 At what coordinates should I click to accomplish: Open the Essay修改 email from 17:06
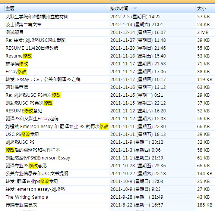point(107,72)
